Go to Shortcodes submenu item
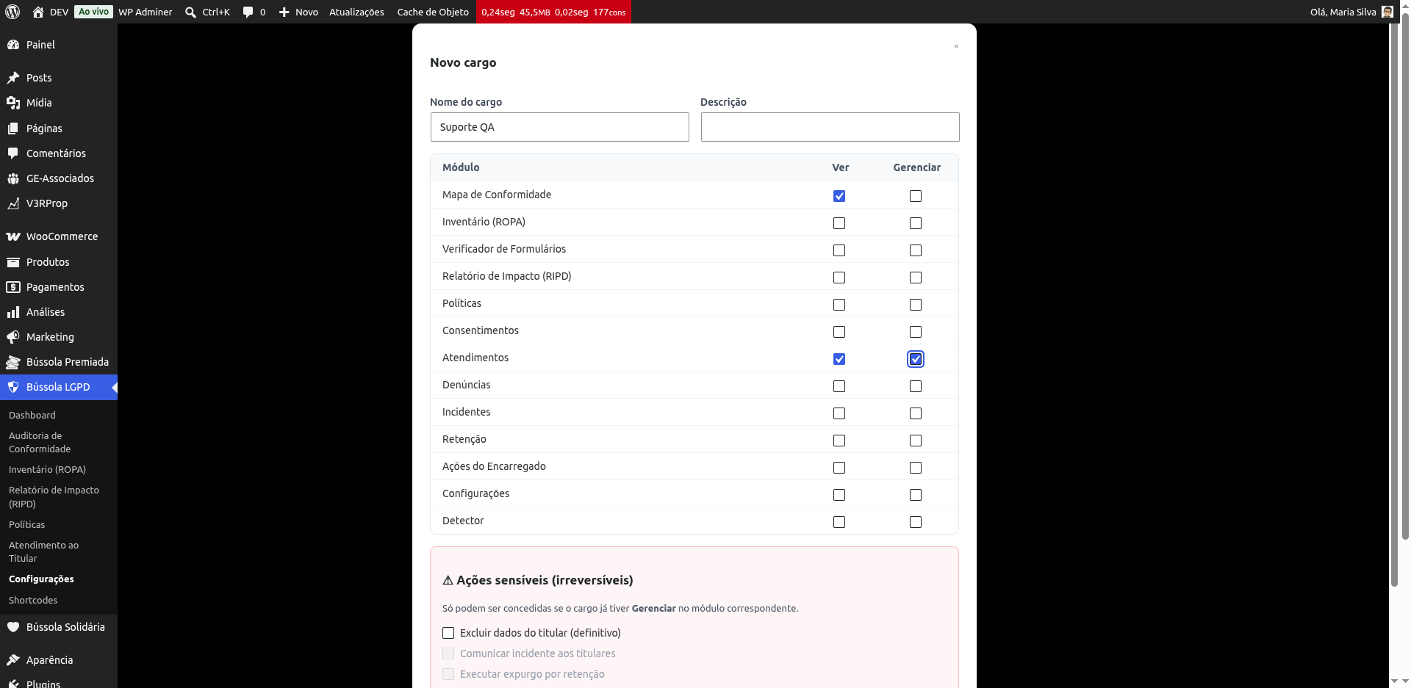Screen dimensions: 1411x688 coord(33,600)
